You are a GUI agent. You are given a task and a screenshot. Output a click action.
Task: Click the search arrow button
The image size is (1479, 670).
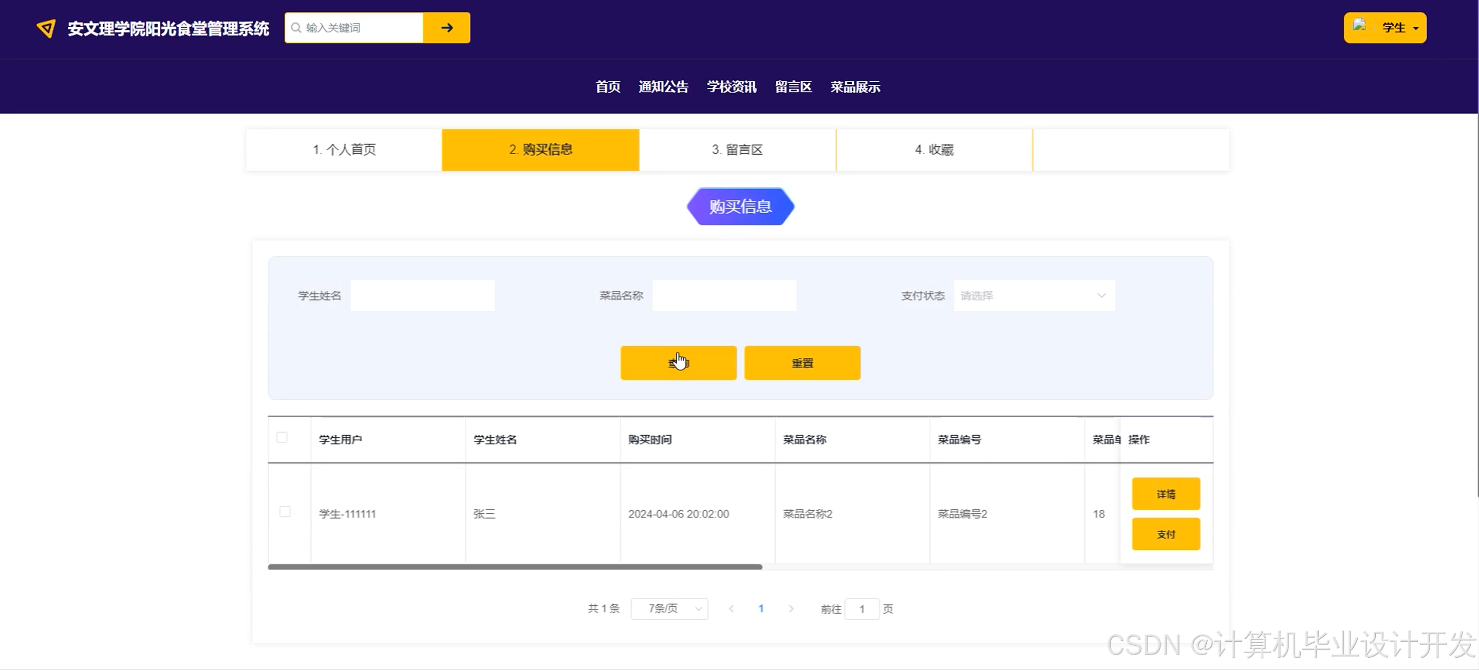pos(446,28)
